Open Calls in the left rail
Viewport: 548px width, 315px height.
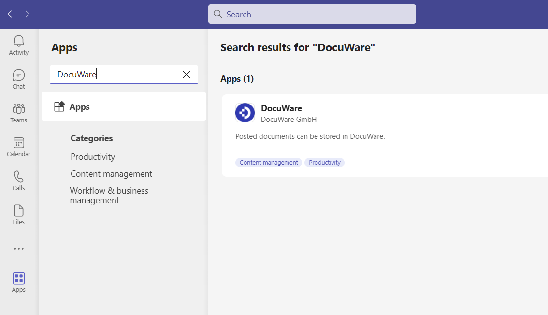[x=18, y=181]
